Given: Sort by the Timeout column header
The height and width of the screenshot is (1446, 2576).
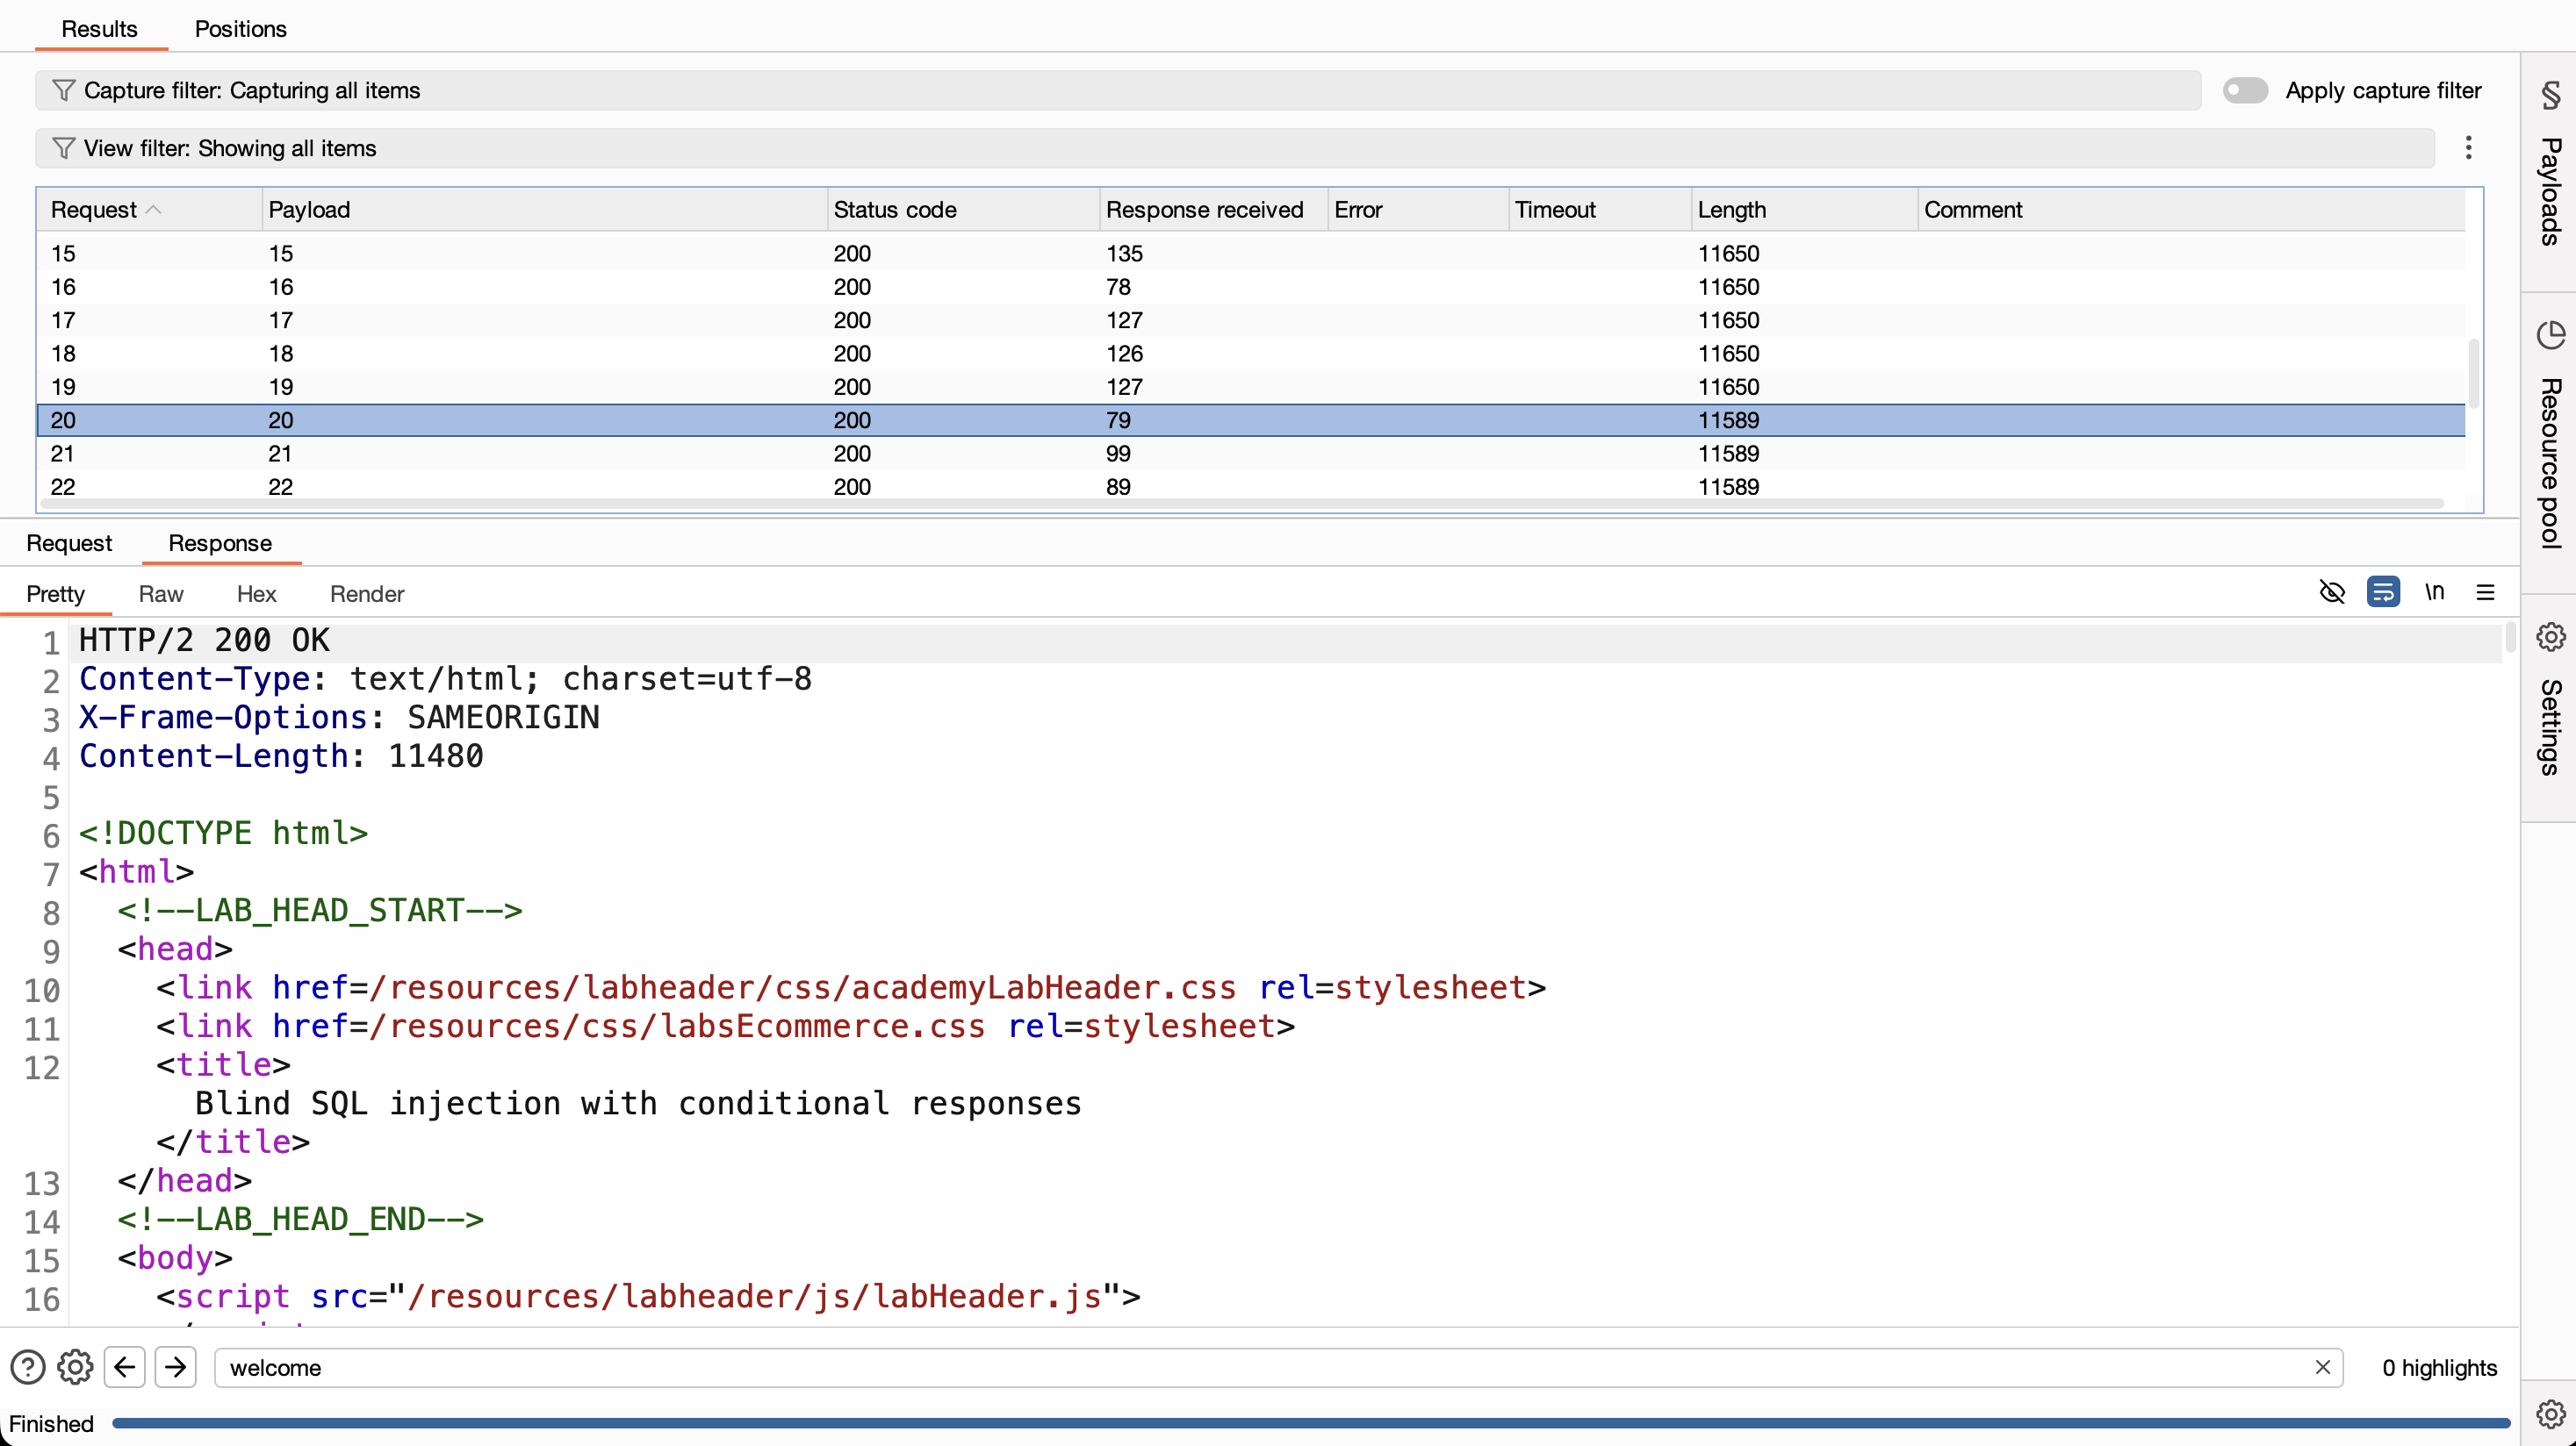Looking at the screenshot, I should [x=1599, y=210].
